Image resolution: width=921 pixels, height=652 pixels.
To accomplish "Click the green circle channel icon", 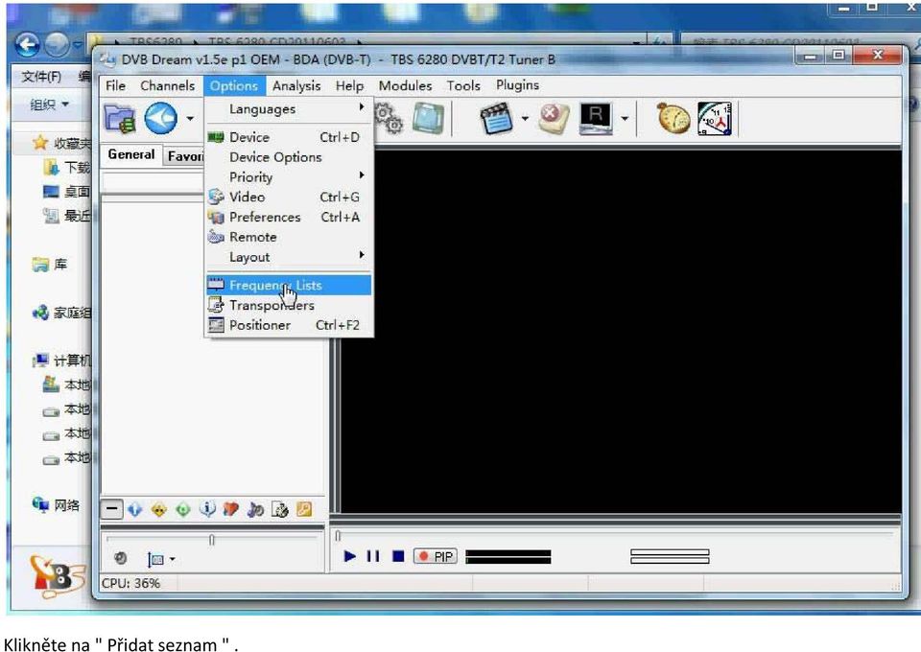I will (x=183, y=509).
